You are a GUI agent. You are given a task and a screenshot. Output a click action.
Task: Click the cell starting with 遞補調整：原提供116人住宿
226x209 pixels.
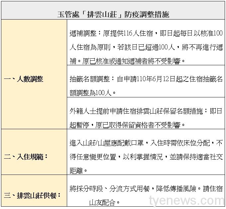146,42
